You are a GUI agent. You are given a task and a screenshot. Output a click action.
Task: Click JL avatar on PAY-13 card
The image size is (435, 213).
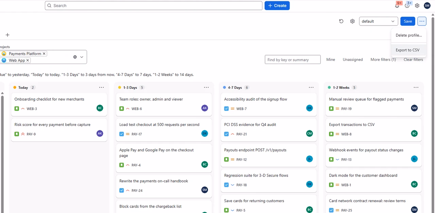coord(414,159)
